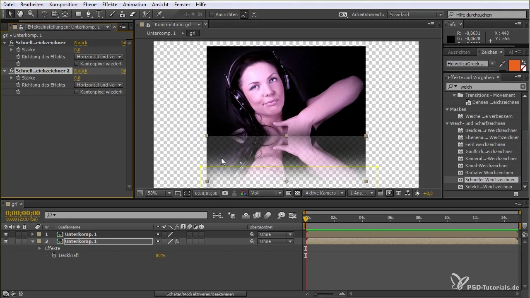Select the Rotation tool
The height and width of the screenshot is (298, 530).
pos(44,14)
